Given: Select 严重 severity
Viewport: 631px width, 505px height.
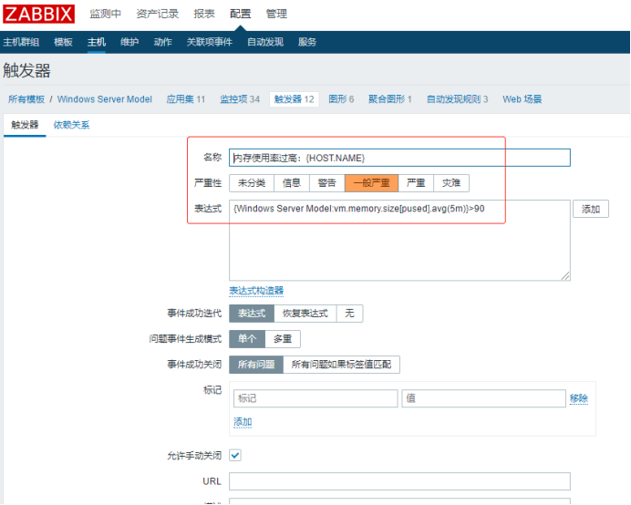Looking at the screenshot, I should pyautogui.click(x=416, y=183).
